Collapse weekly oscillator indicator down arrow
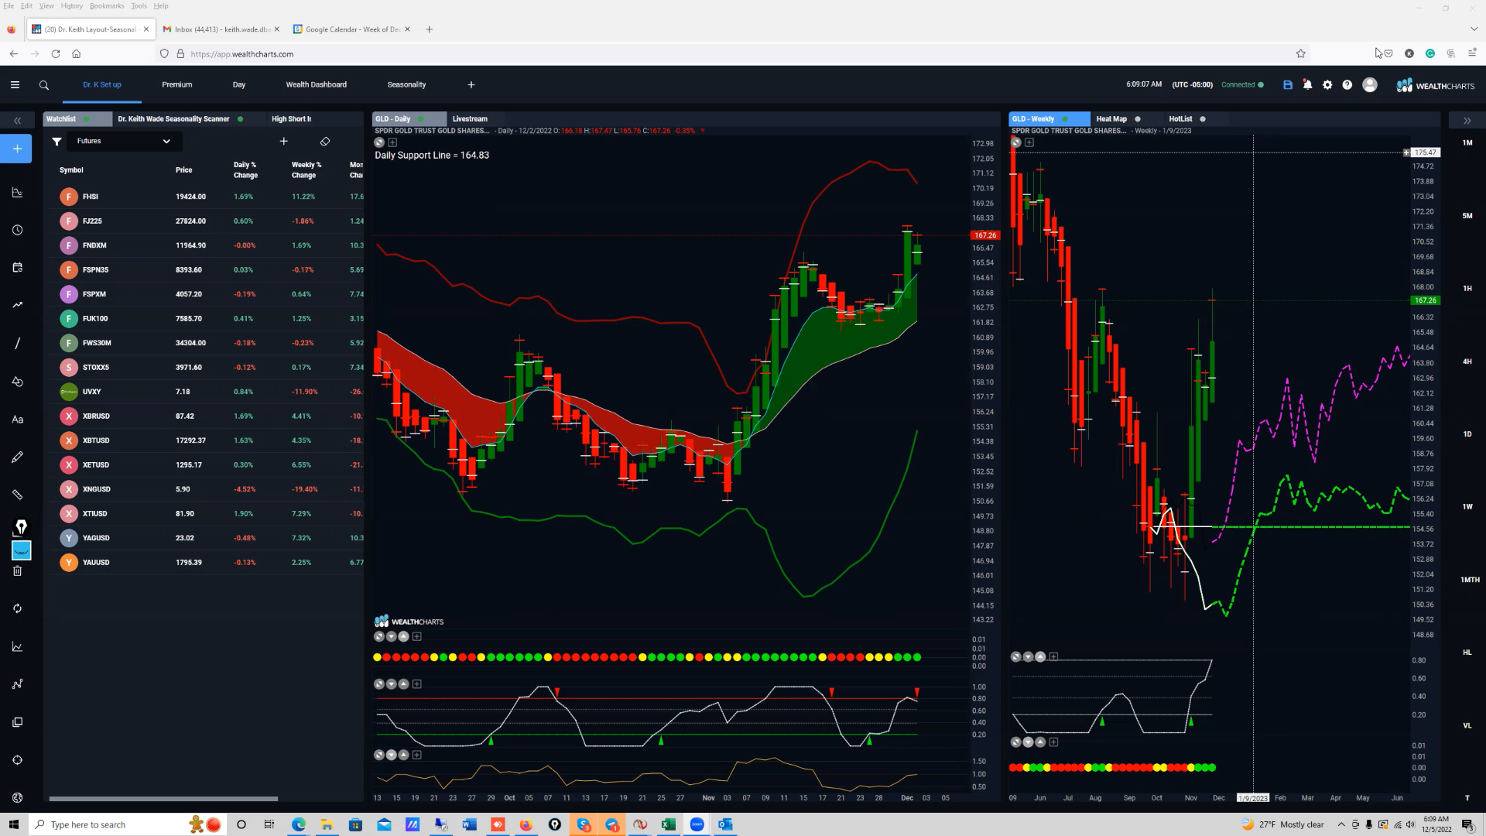This screenshot has width=1486, height=836. [x=1028, y=657]
